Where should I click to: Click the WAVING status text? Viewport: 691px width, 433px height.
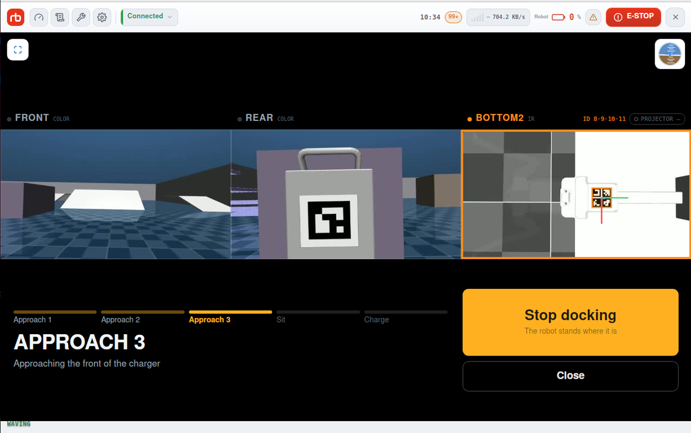(x=19, y=424)
